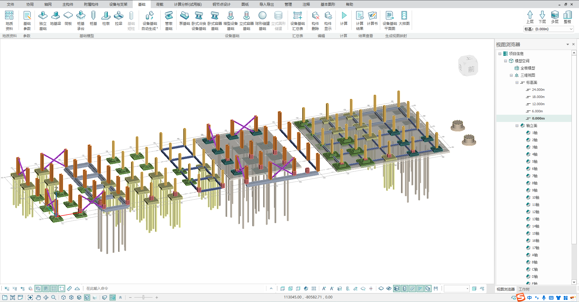The image size is (579, 302).
Task: Activate the pan hand tool in status bar
Action: point(38,298)
